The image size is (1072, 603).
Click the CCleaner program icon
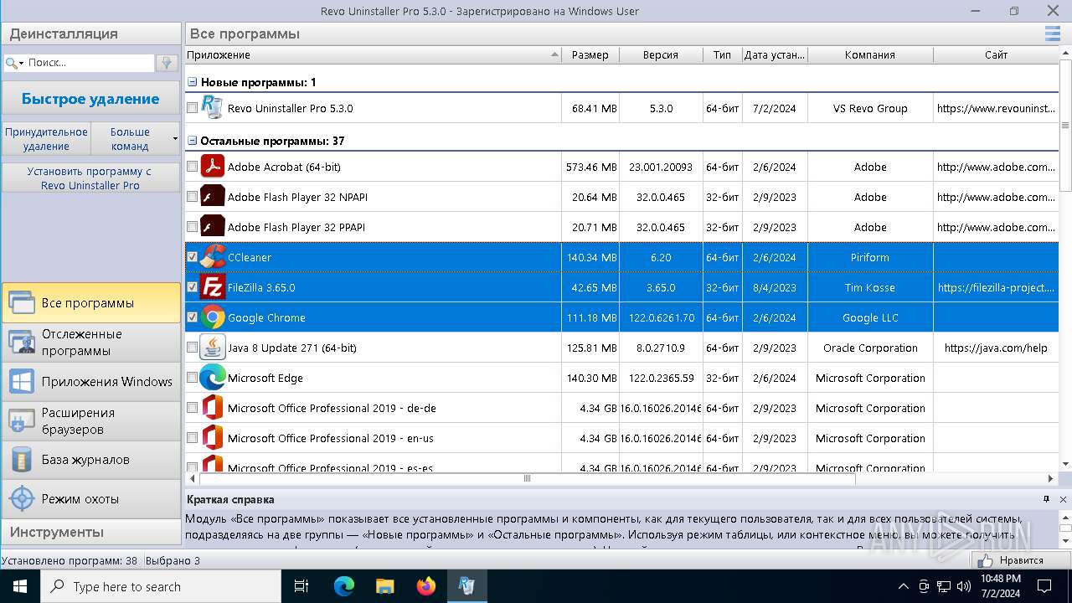coord(213,257)
